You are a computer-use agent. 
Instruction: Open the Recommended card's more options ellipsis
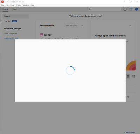click(x=82, y=25)
